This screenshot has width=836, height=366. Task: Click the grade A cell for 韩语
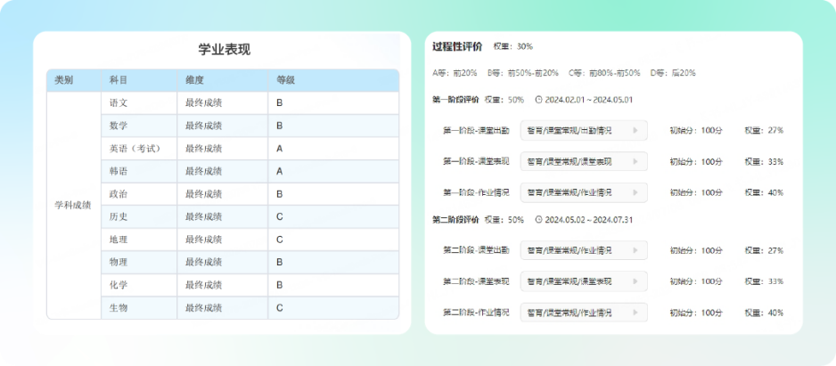click(x=280, y=171)
